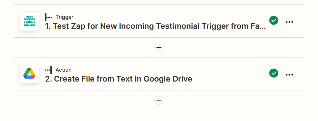Open the "Create File from Text in Google Drive" title
The image size is (318, 121).
119,79
